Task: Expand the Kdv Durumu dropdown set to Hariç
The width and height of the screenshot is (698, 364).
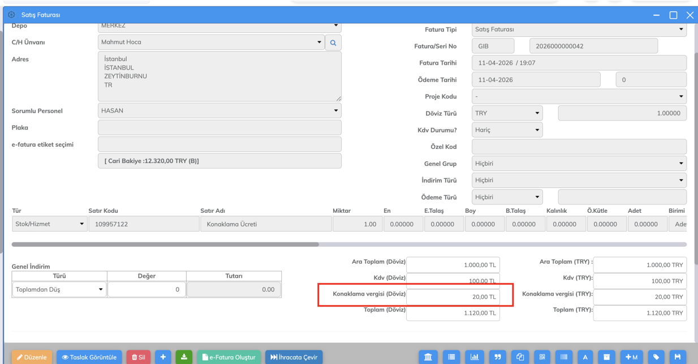Action: 507,130
